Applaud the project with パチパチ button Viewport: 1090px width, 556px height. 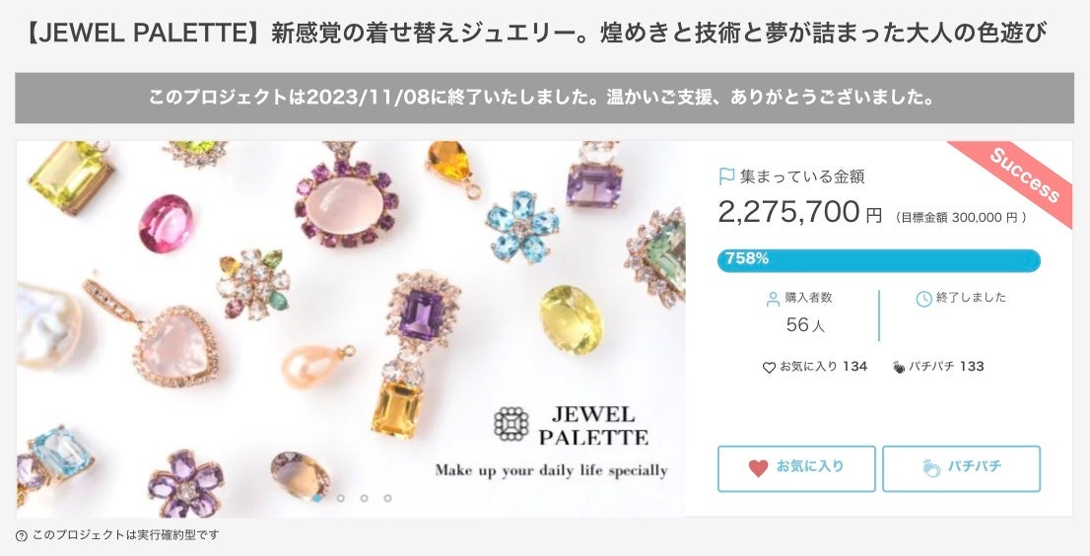(x=962, y=469)
